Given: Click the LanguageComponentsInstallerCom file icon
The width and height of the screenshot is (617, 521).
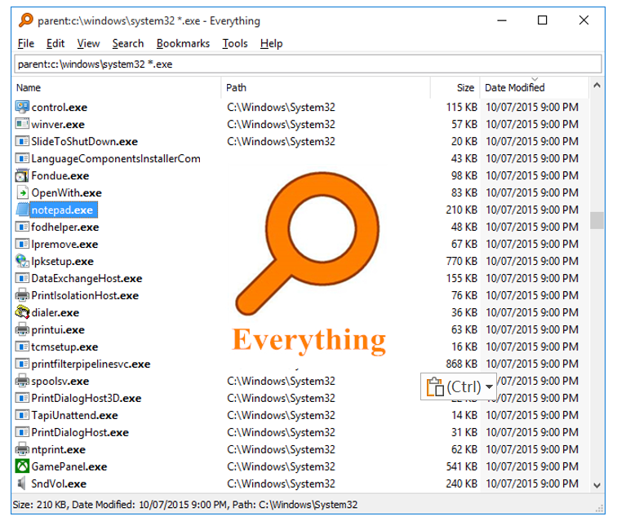Looking at the screenshot, I should 22,158.
